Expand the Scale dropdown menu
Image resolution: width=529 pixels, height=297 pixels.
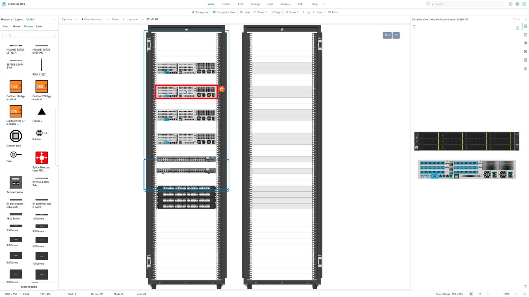point(292,12)
